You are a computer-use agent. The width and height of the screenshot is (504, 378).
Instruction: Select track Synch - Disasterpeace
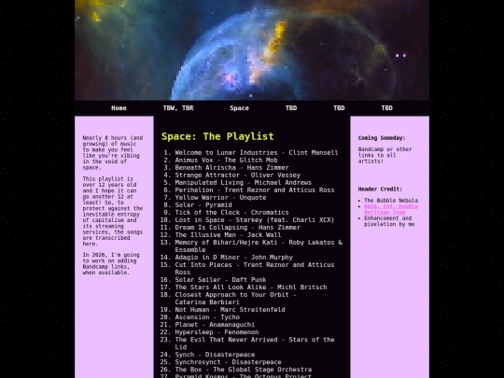coord(215,355)
